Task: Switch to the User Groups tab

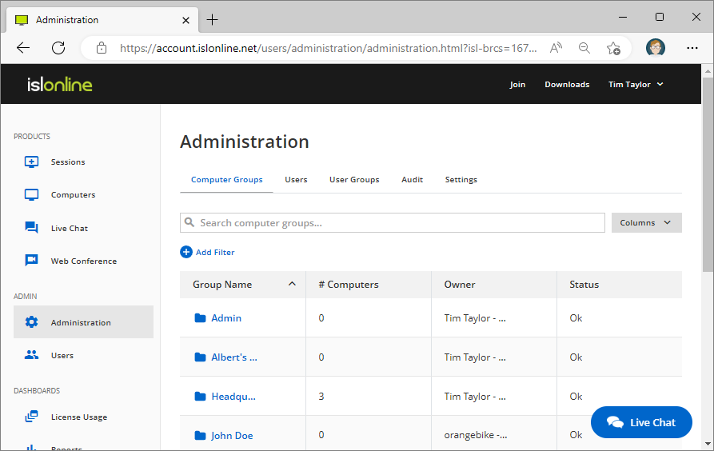Action: (x=354, y=180)
